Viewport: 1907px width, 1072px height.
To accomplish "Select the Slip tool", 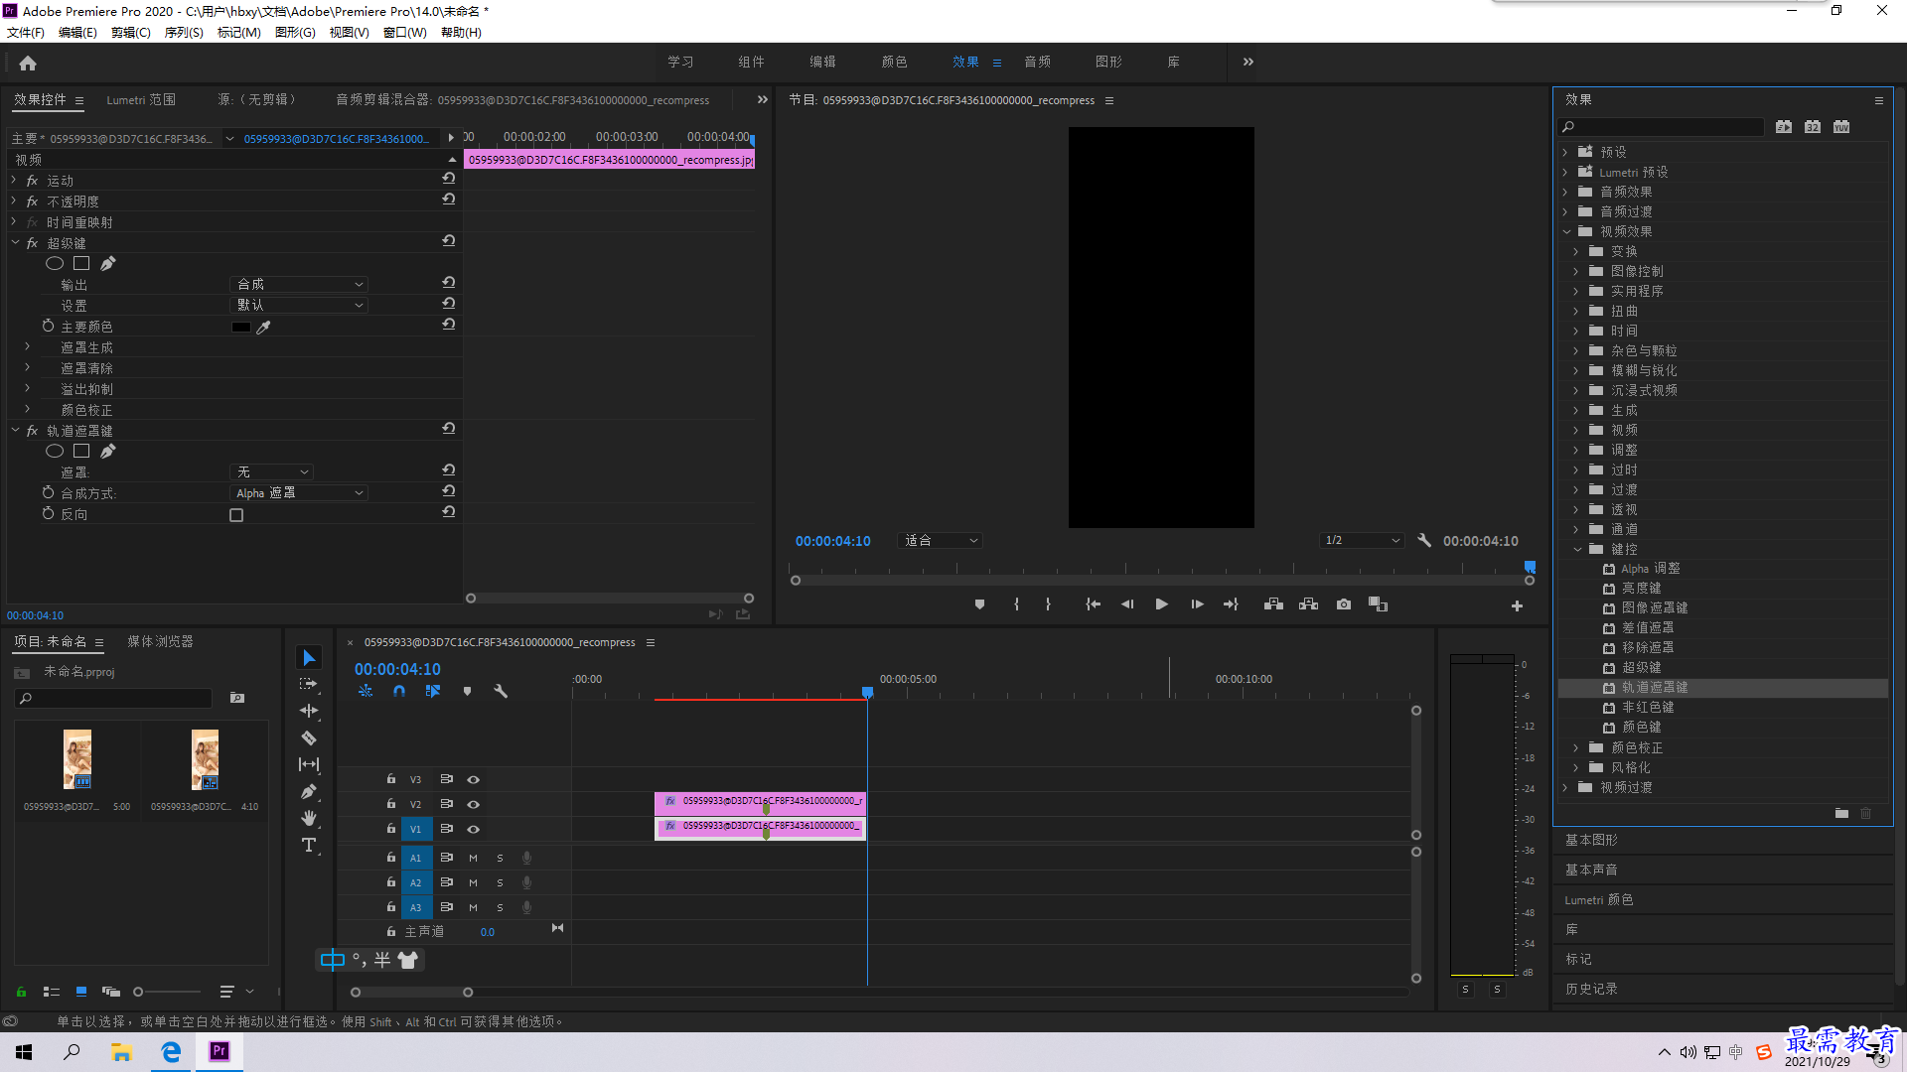I will click(x=309, y=764).
